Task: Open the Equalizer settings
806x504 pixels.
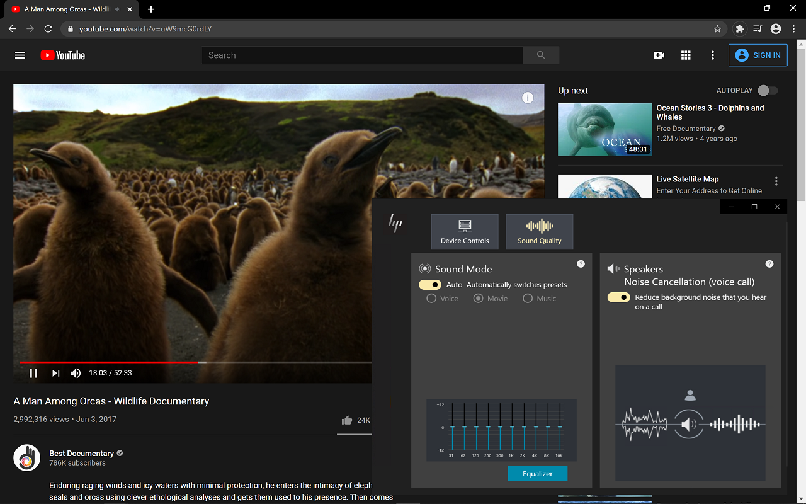Action: (x=537, y=473)
